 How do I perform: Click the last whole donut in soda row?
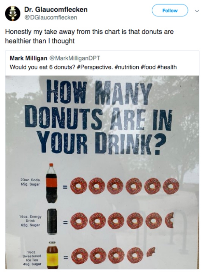(171, 186)
